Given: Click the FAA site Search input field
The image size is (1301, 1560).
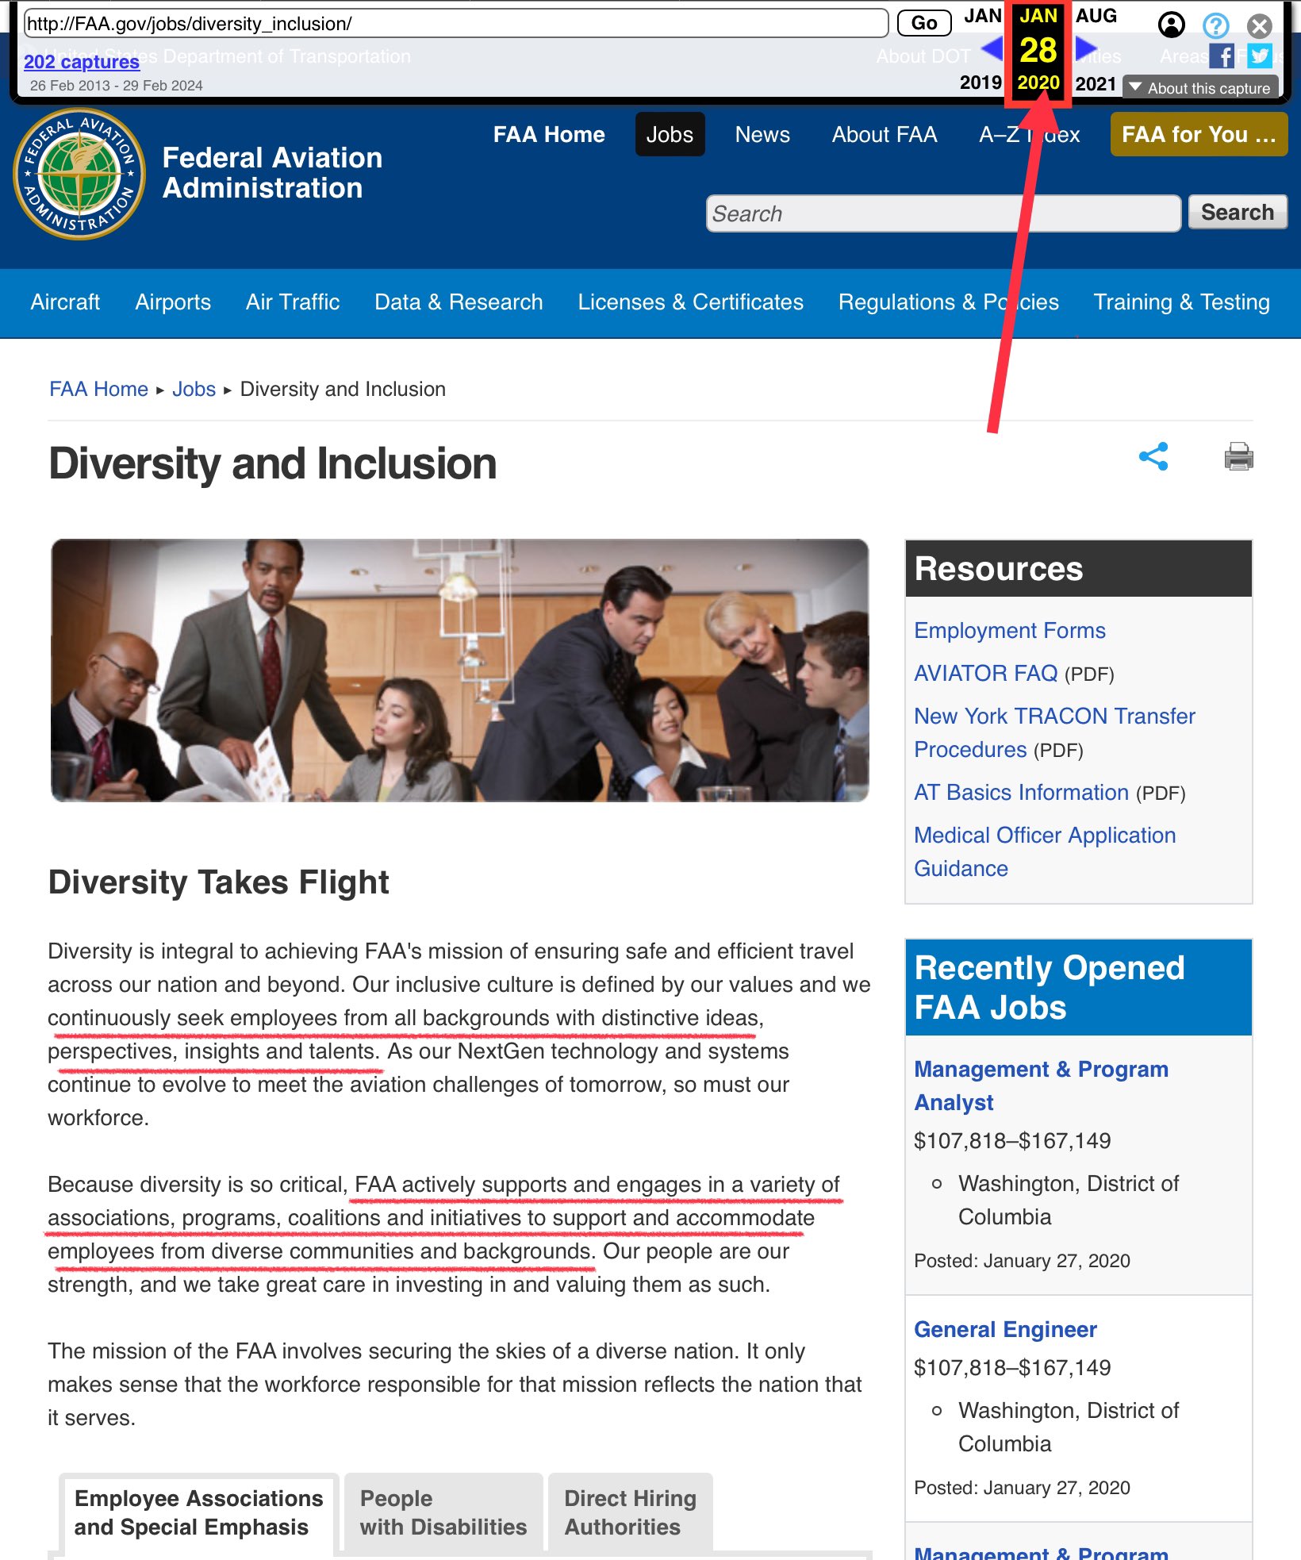Looking at the screenshot, I should (943, 213).
